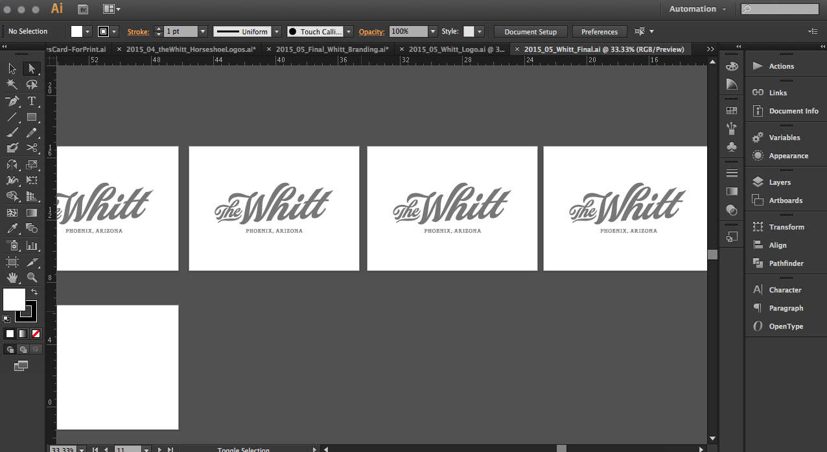Viewport: 827px width, 452px height.
Task: Select the Magic Wand tool
Action: 12,84
